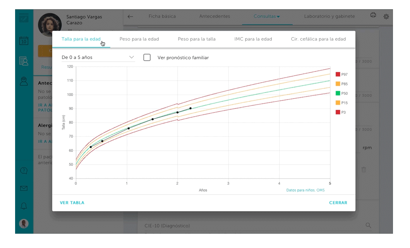Open the patient records search sidebar icon
This screenshot has height=248, width=410.
pyautogui.click(x=24, y=61)
